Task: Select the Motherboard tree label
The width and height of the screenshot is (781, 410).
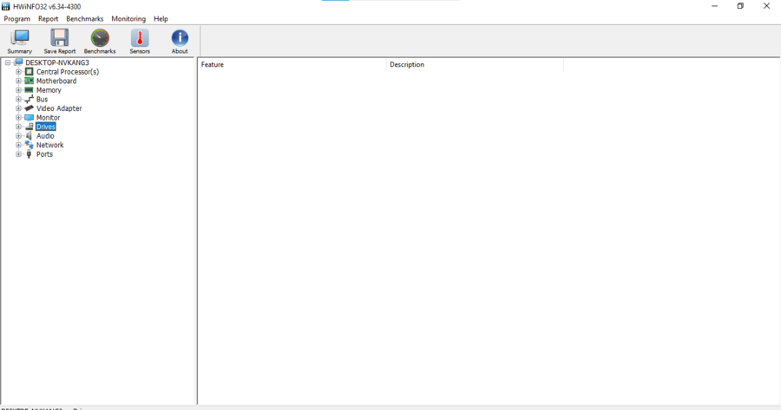Action: 56,81
